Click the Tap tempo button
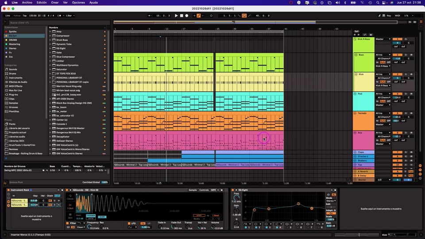This screenshot has height=239, width=425. coord(25,16)
